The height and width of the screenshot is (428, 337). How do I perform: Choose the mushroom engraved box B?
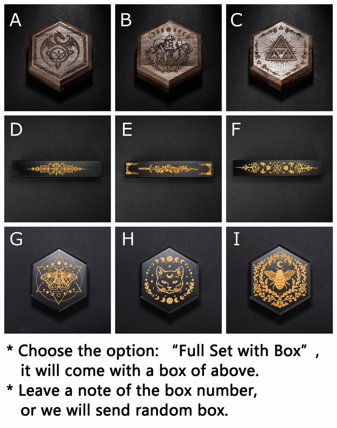[169, 54]
